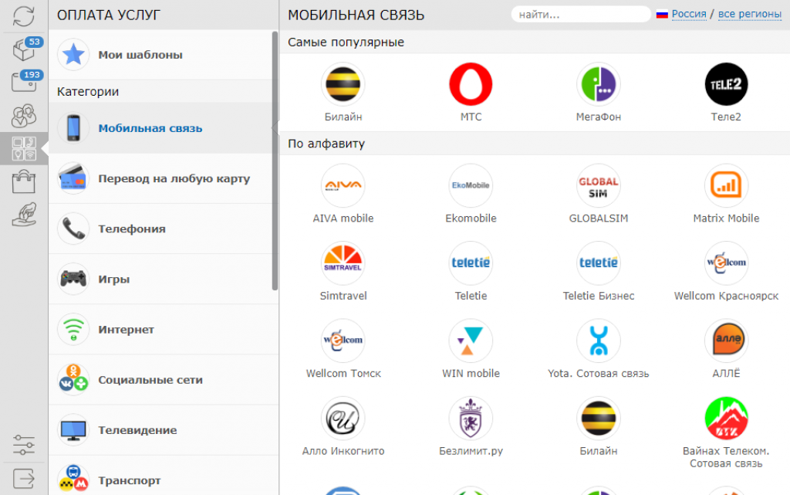Open the box icon with badge 53
The image size is (790, 495).
pos(24,49)
